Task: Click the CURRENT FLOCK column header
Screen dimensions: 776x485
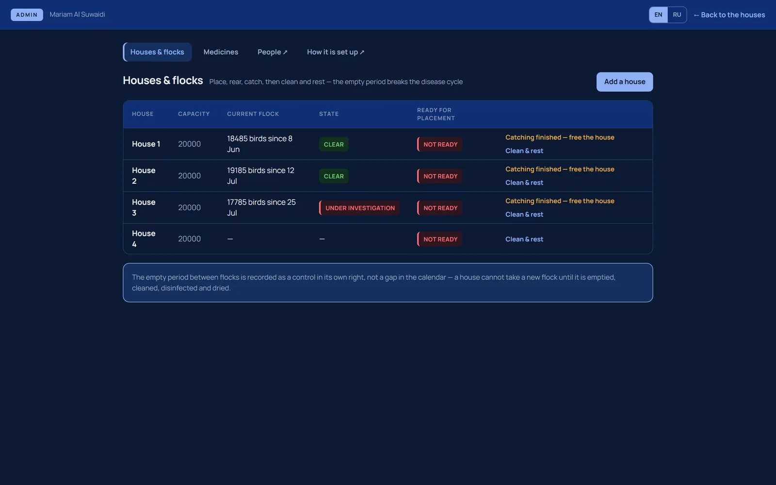Action: coord(253,114)
